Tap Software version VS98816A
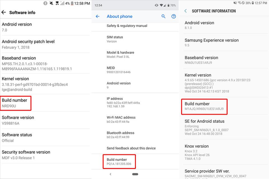The height and width of the screenshot is (179, 269). point(18,120)
